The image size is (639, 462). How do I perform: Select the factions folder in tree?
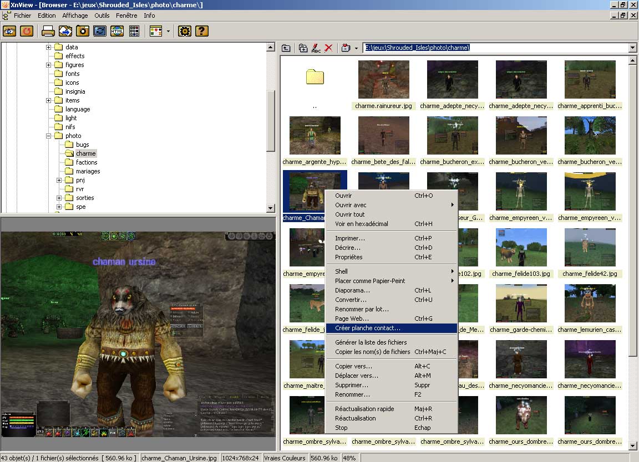tap(87, 162)
